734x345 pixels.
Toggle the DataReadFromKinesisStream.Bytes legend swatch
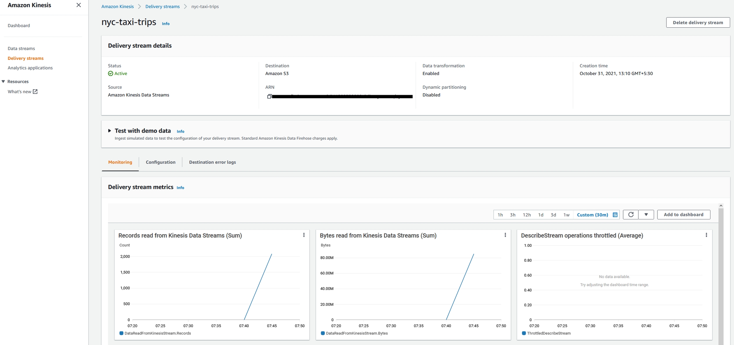point(323,333)
